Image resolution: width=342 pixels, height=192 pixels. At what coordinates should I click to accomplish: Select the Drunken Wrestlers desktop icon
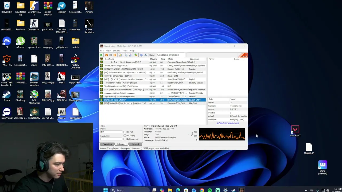point(34,79)
